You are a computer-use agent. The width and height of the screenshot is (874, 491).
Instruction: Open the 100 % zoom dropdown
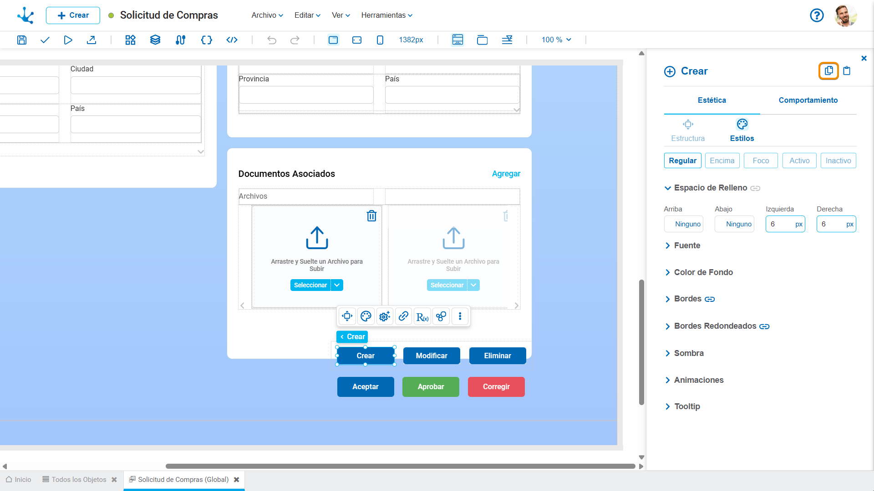click(x=556, y=40)
